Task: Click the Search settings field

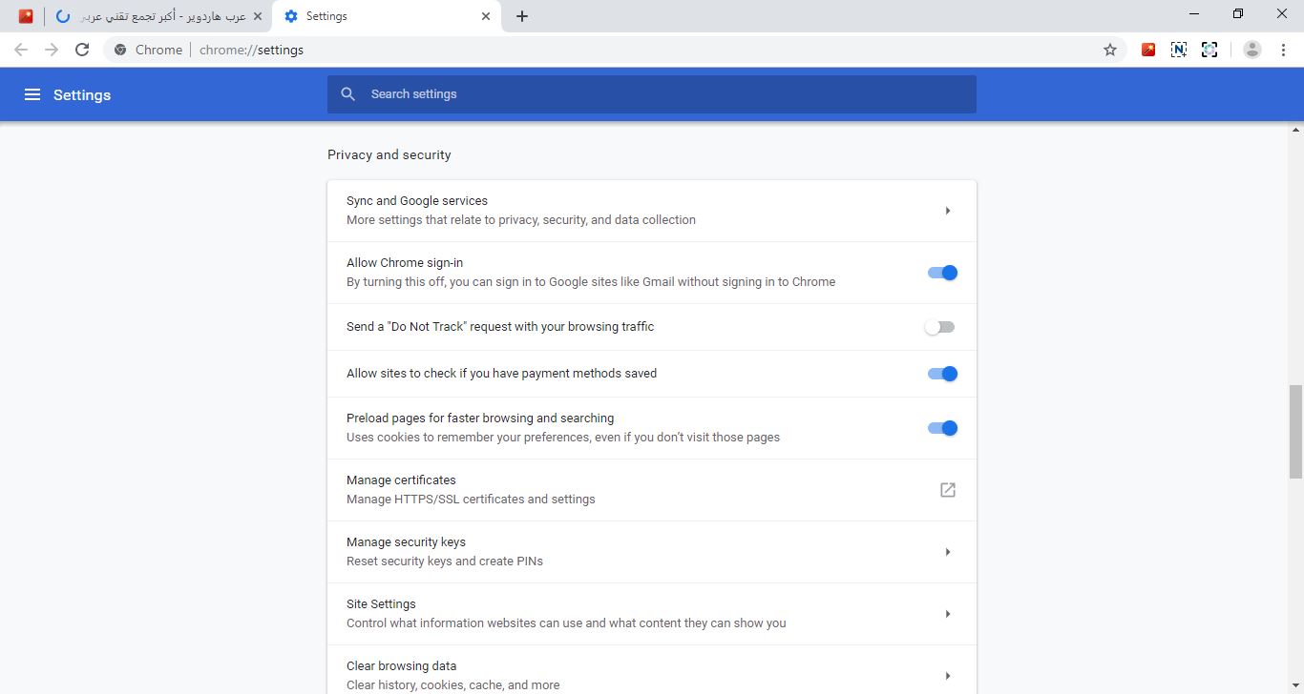Action: point(652,94)
